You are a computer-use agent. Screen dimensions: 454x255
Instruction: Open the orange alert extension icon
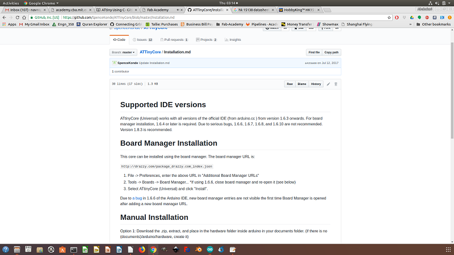click(x=449, y=18)
